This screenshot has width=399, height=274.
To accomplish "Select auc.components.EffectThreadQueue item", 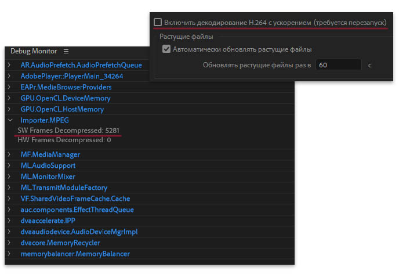I will [77, 210].
